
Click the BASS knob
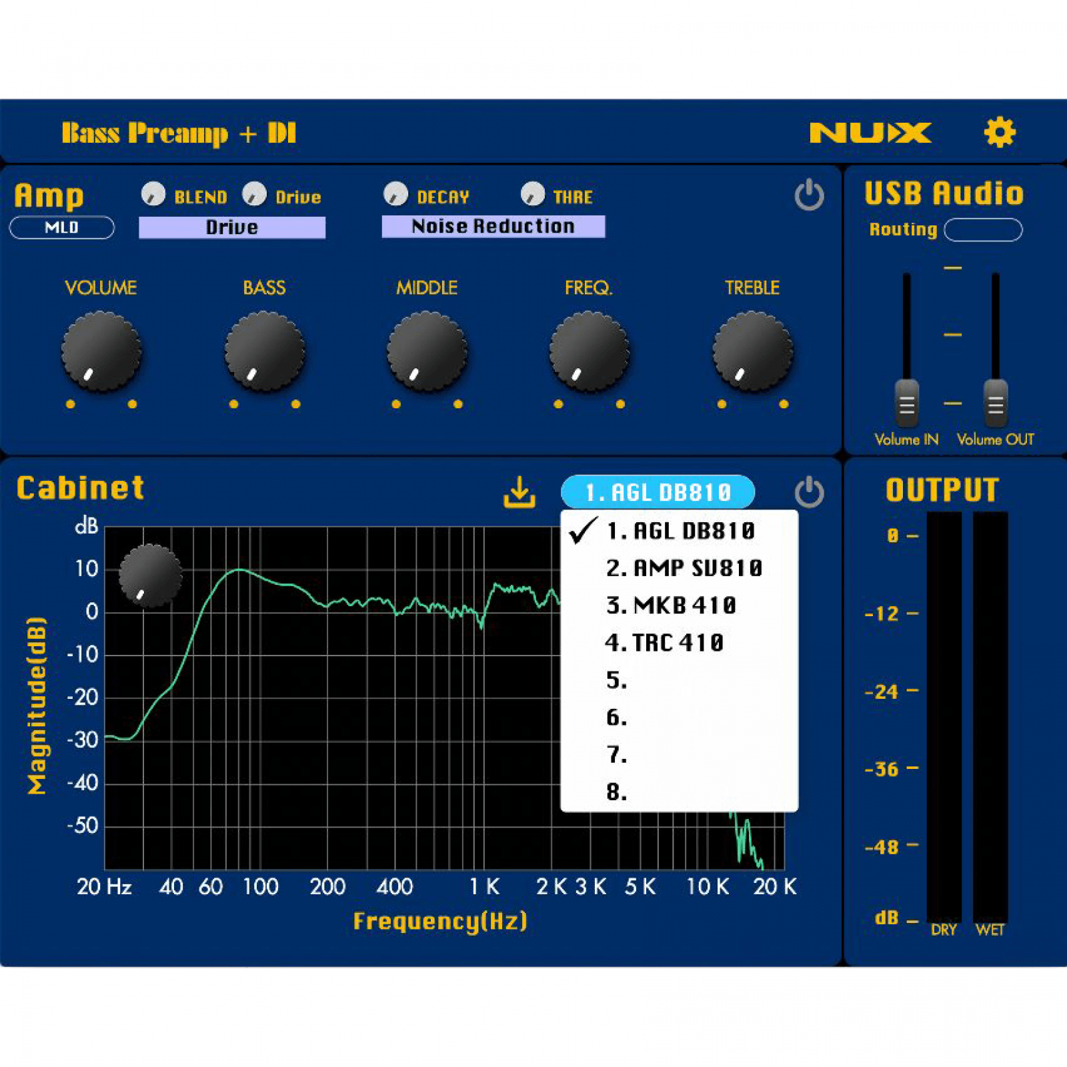click(265, 351)
